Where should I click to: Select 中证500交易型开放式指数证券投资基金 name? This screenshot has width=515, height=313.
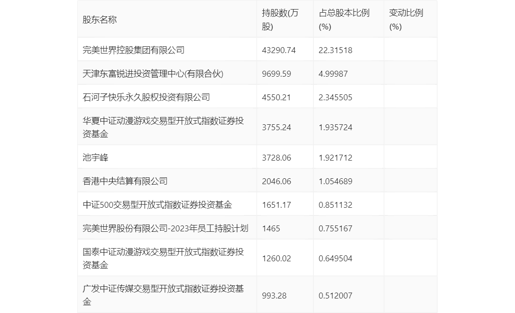157,205
